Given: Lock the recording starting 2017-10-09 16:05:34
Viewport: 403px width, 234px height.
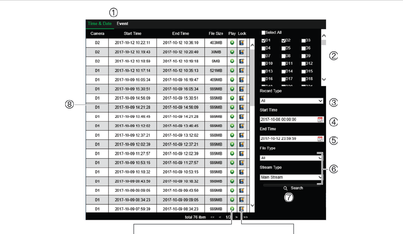Looking at the screenshot, I should [242, 80].
